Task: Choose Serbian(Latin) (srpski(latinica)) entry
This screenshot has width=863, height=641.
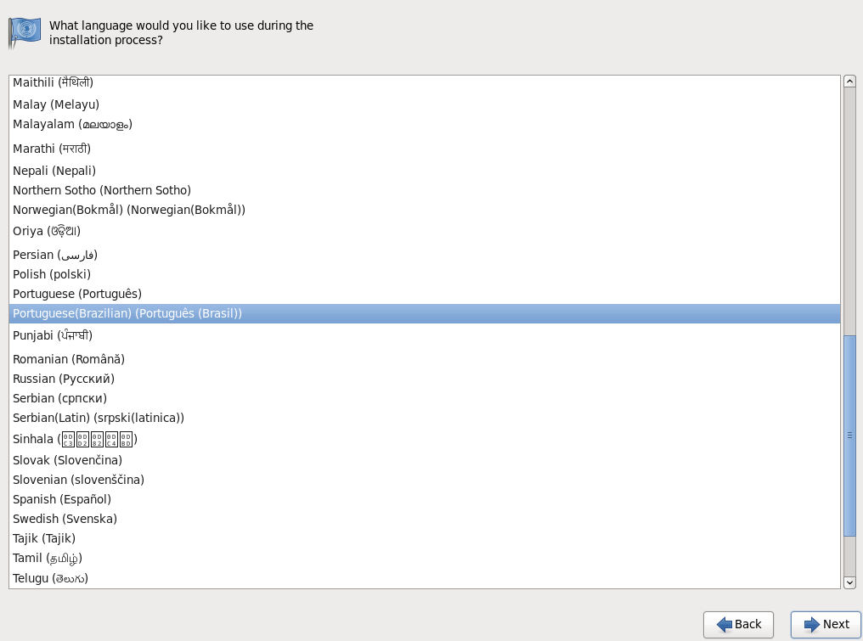Action: pos(99,418)
